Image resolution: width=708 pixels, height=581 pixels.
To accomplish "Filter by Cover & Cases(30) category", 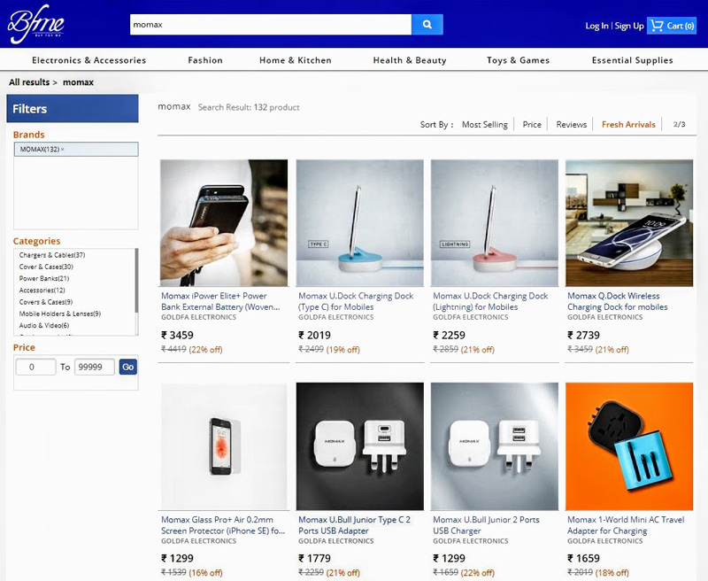I will [46, 267].
